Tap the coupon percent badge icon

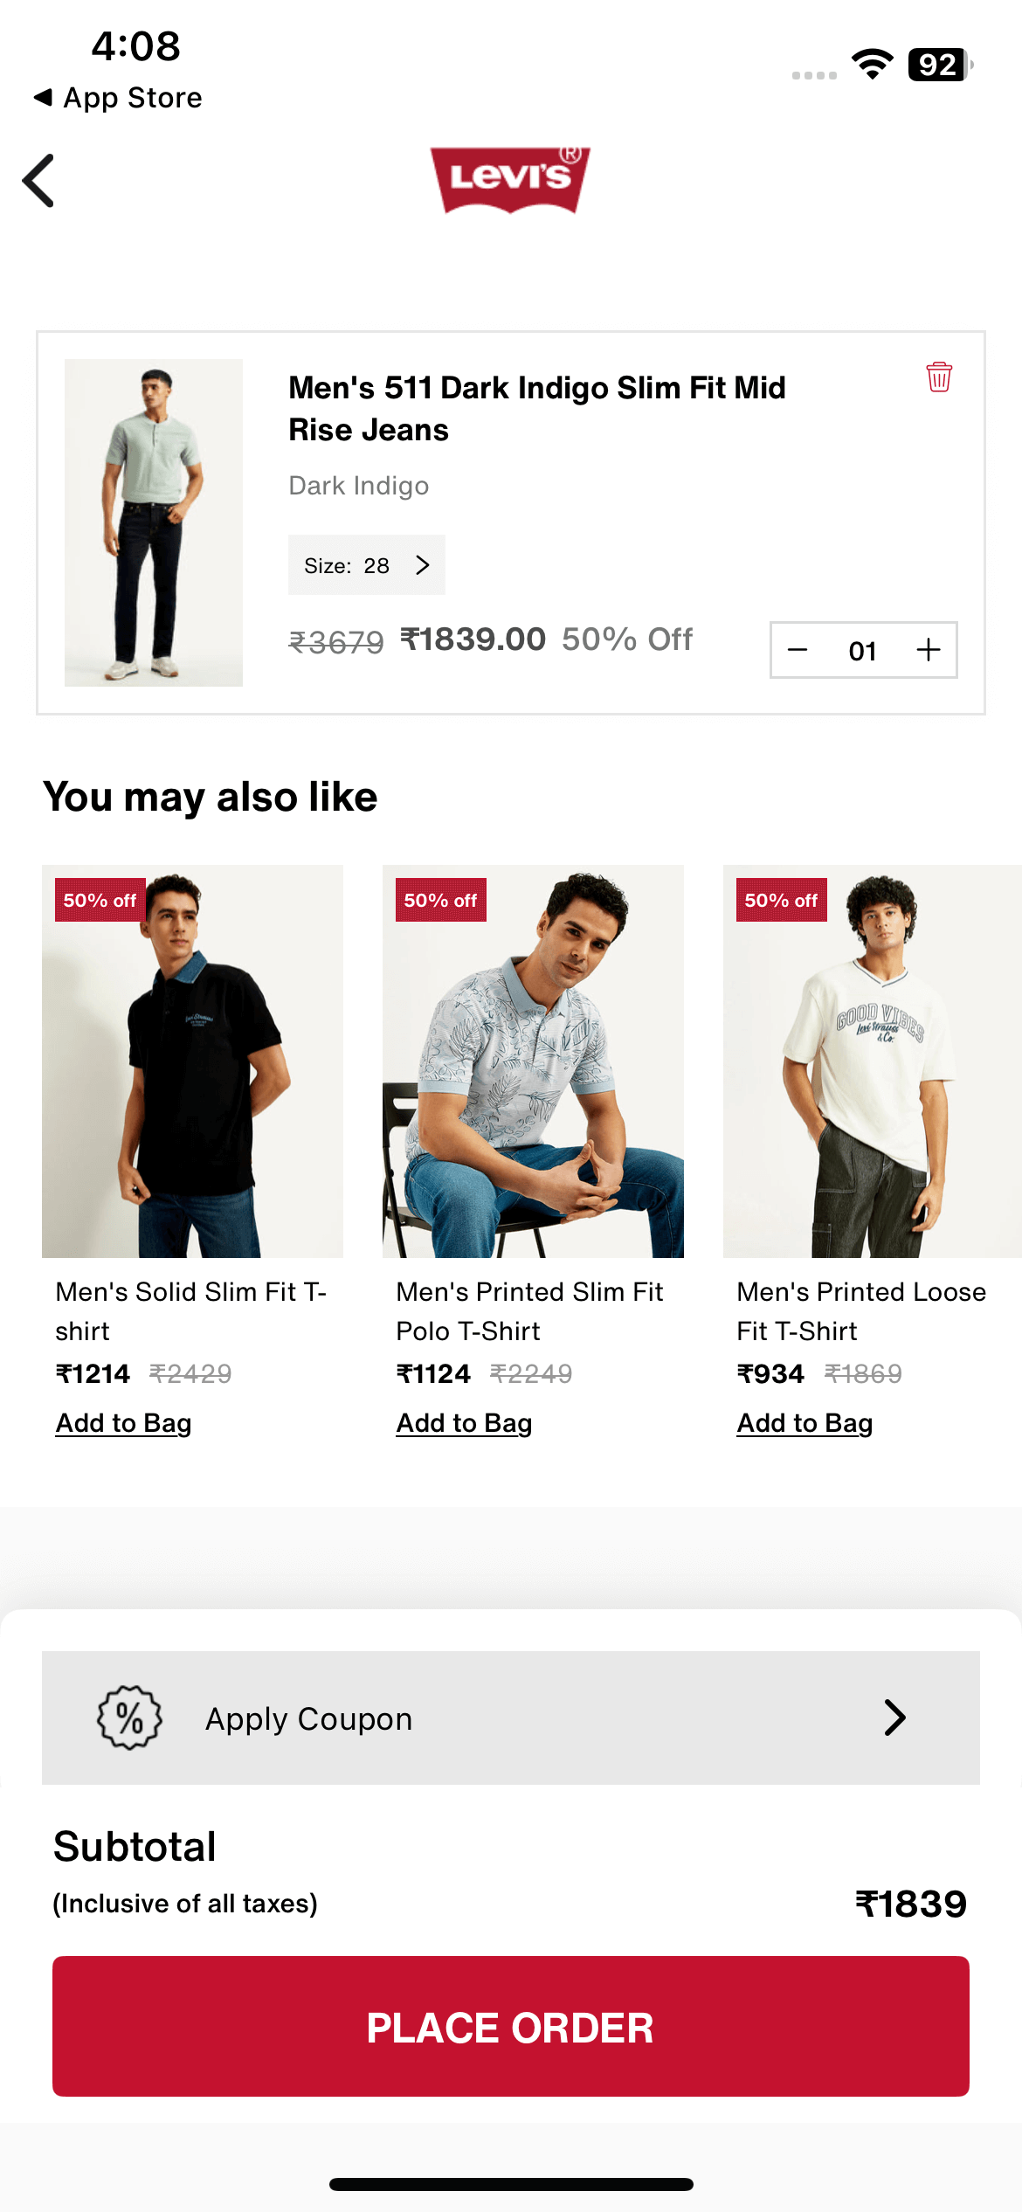tap(129, 1718)
